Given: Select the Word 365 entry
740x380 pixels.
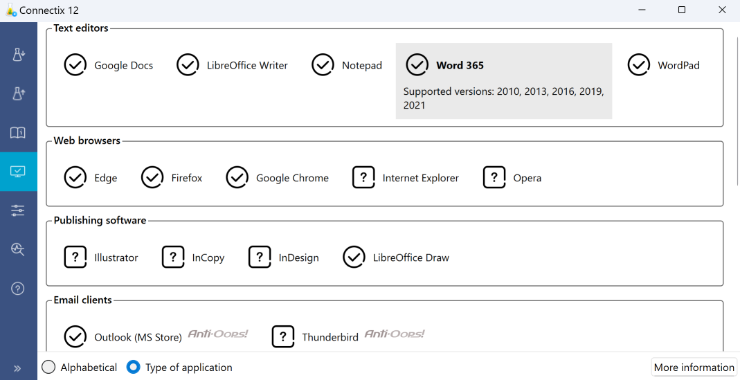Looking at the screenshot, I should pyautogui.click(x=460, y=66).
